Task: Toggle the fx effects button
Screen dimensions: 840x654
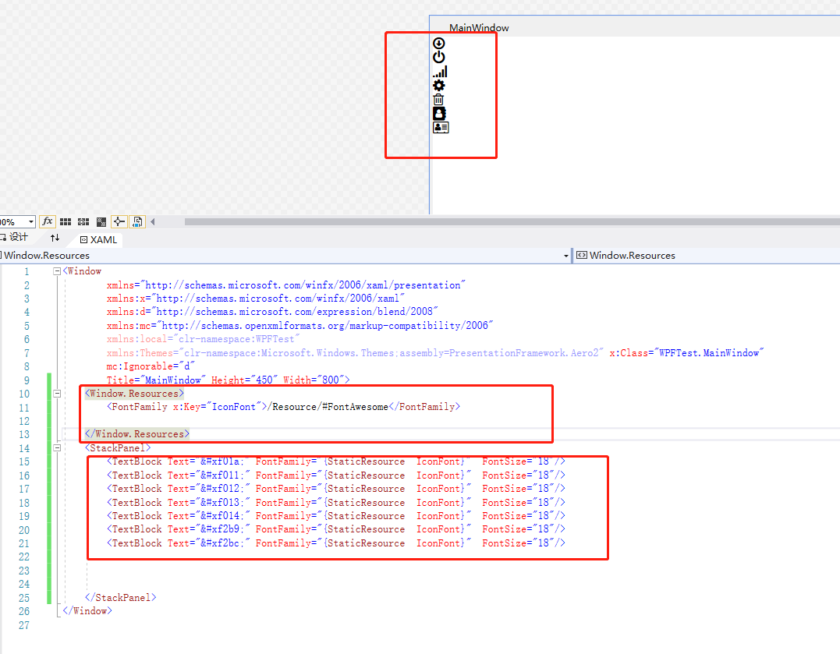Action: point(48,222)
